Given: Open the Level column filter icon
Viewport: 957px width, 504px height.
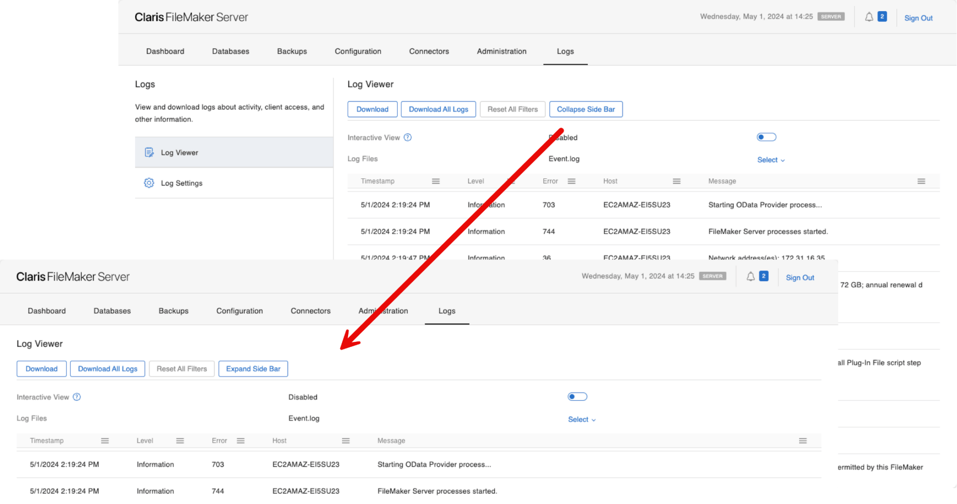Looking at the screenshot, I should [510, 181].
